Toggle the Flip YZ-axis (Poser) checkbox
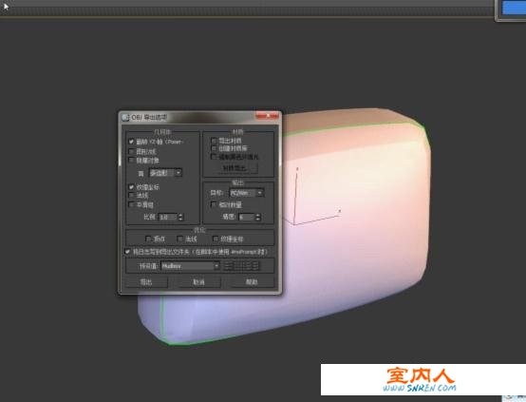 click(x=131, y=142)
